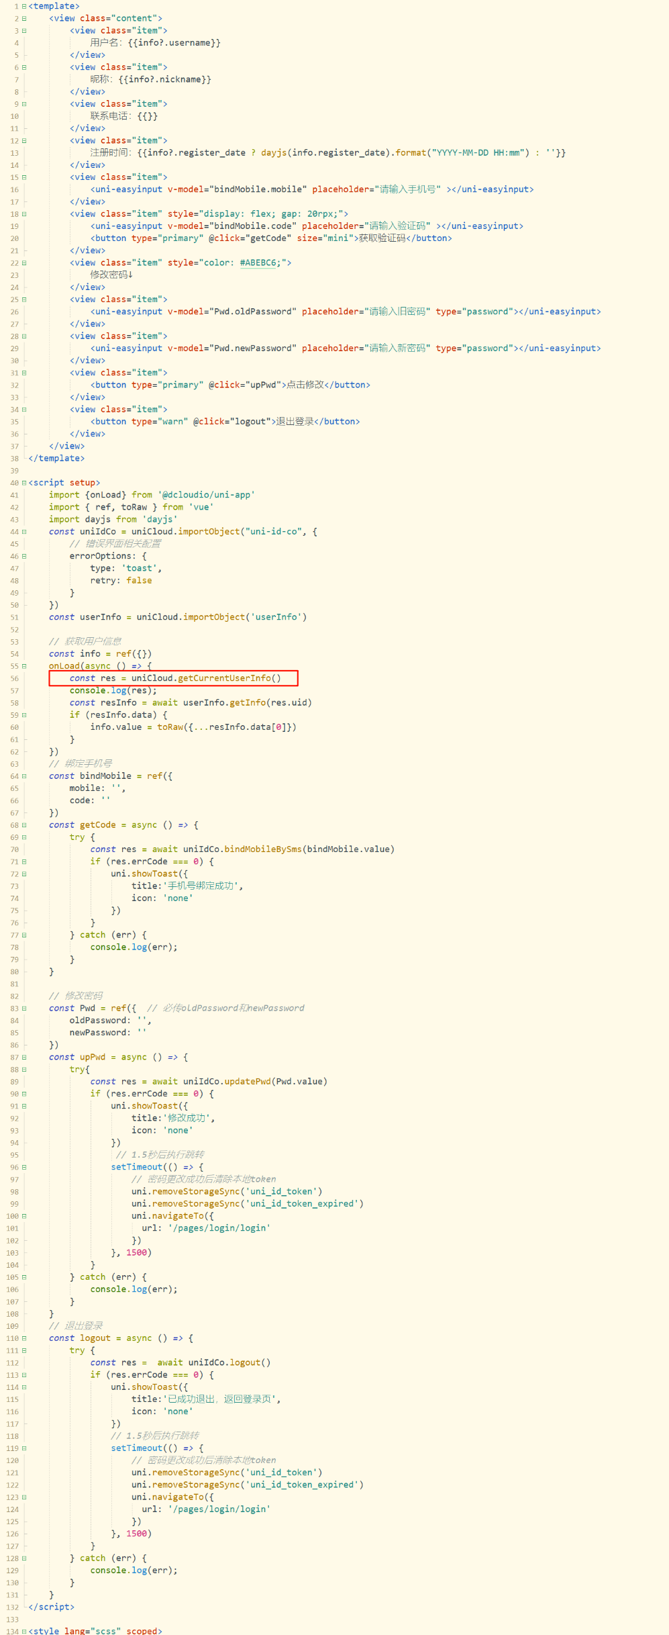
Task: Click the 错误界面相关配置 comment
Action: 115,544
